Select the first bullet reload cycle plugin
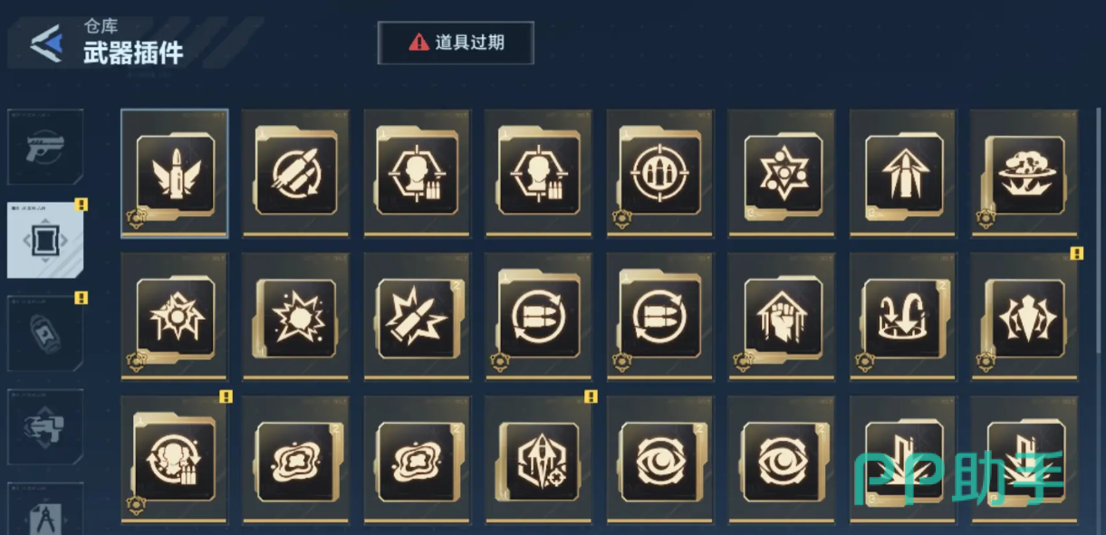Image resolution: width=1106 pixels, height=535 pixels. (x=538, y=317)
